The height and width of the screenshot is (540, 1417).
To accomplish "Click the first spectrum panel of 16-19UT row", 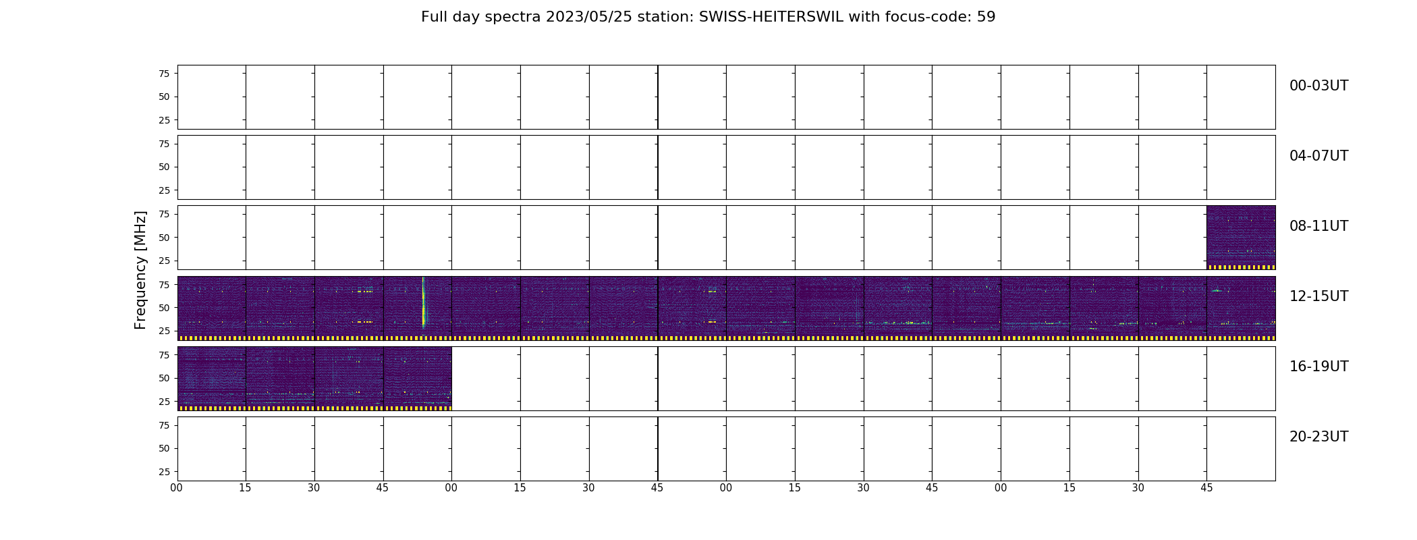I will [212, 379].
